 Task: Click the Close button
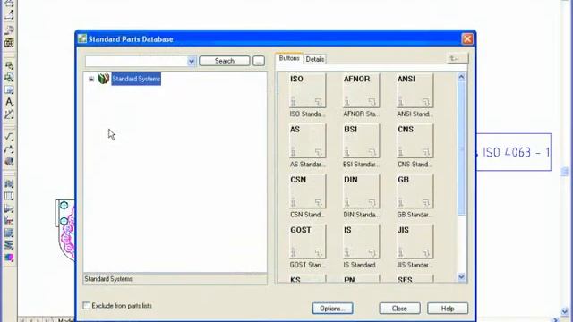399,309
